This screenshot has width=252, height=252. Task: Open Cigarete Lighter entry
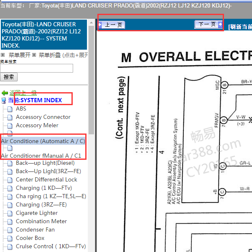click(x=37, y=213)
